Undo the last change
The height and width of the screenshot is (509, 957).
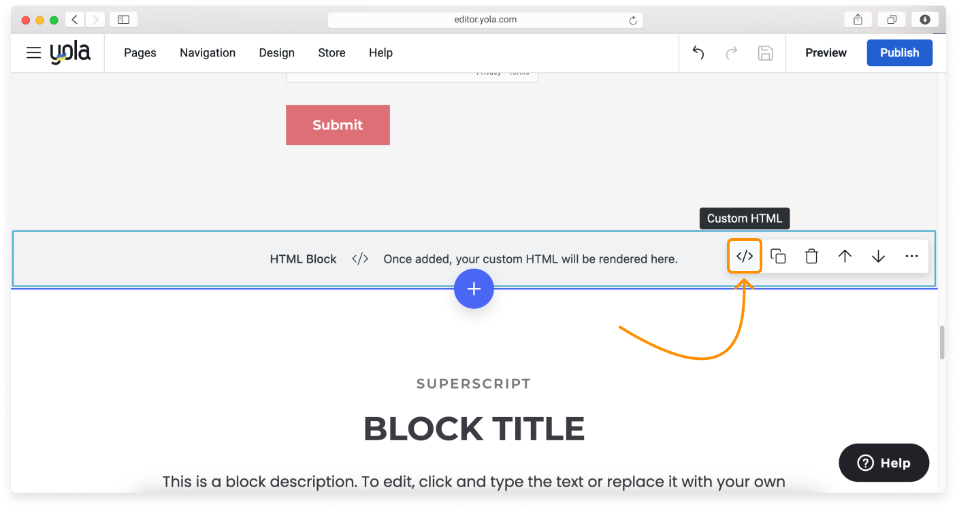click(698, 52)
